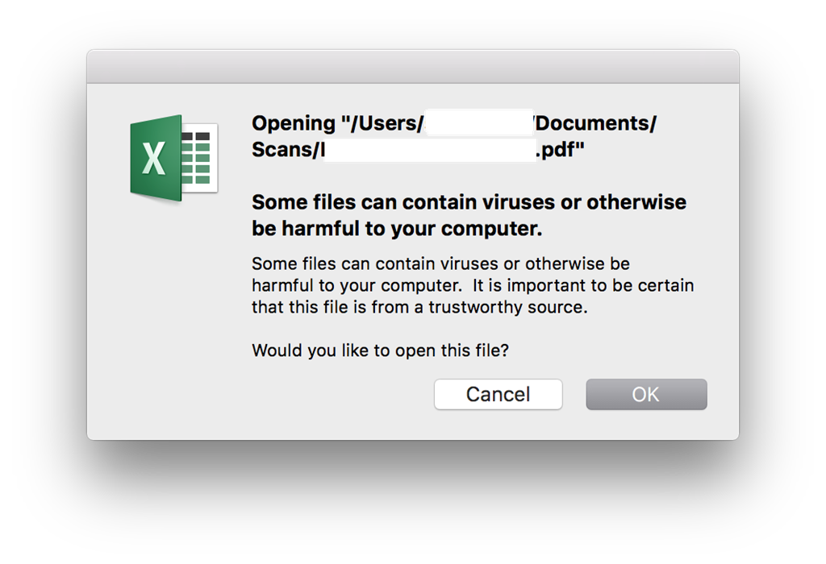This screenshot has width=826, height=564.
Task: Click the dialog's gray title bar
Action: 413,66
